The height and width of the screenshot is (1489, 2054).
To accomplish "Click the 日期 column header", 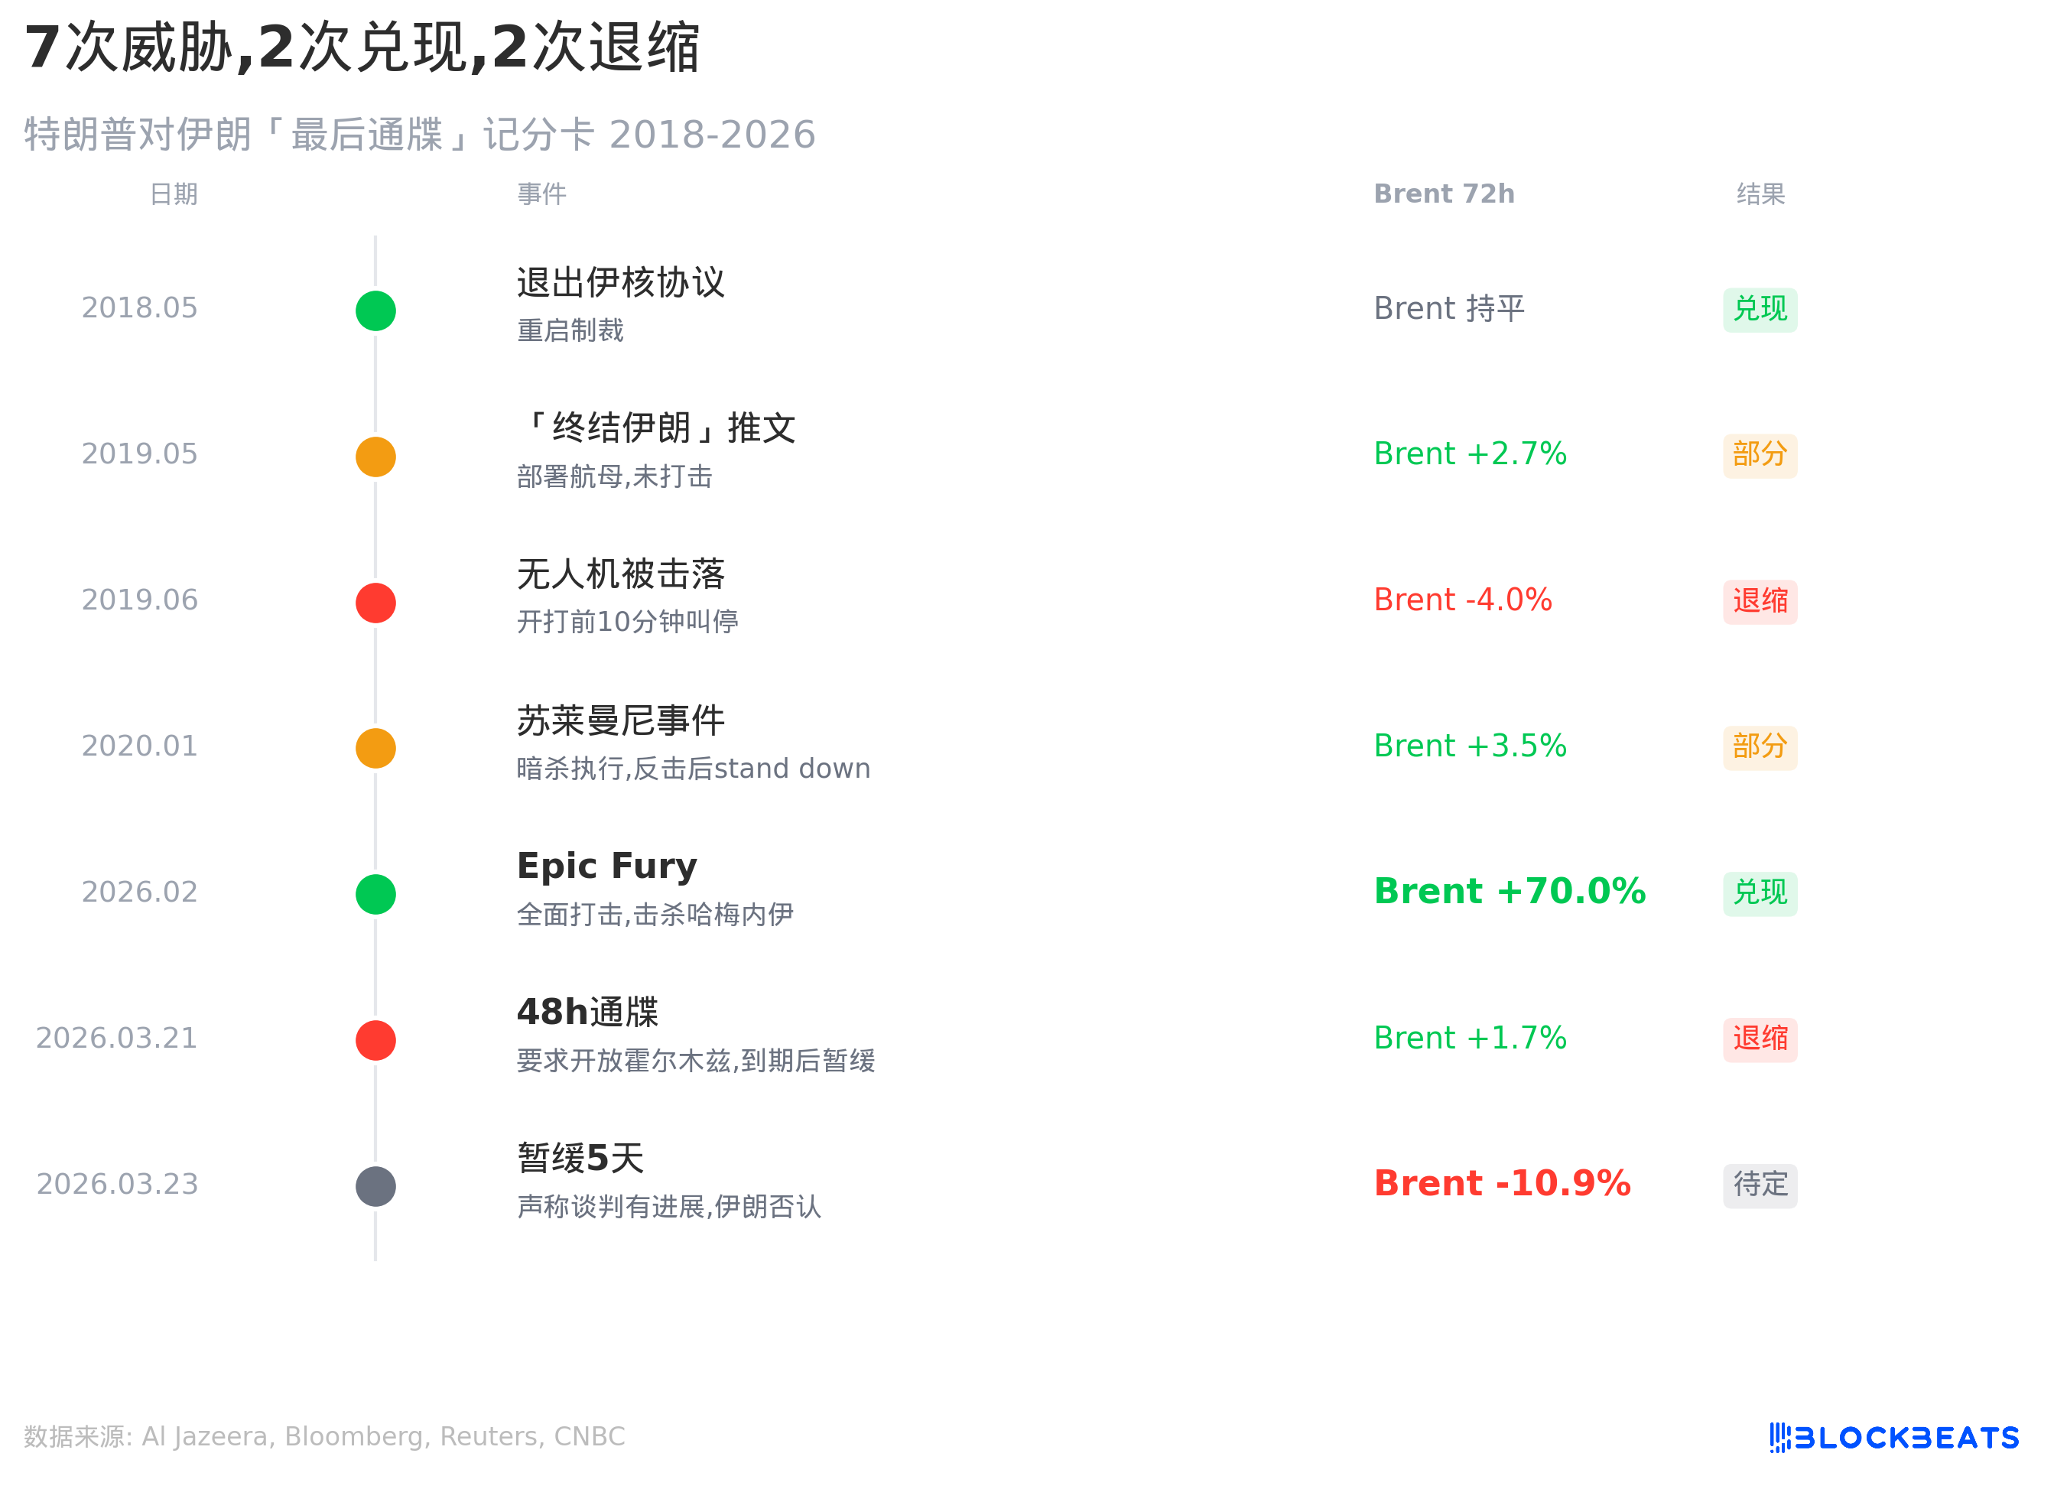I will coord(174,193).
